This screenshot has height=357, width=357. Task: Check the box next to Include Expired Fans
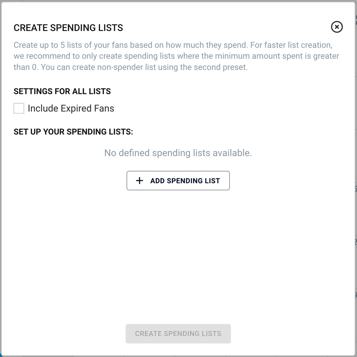(x=19, y=108)
